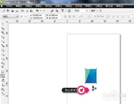This screenshot has height=104, width=134.
Task: Open the snap-to dropdown arrow
Action: 97,11
